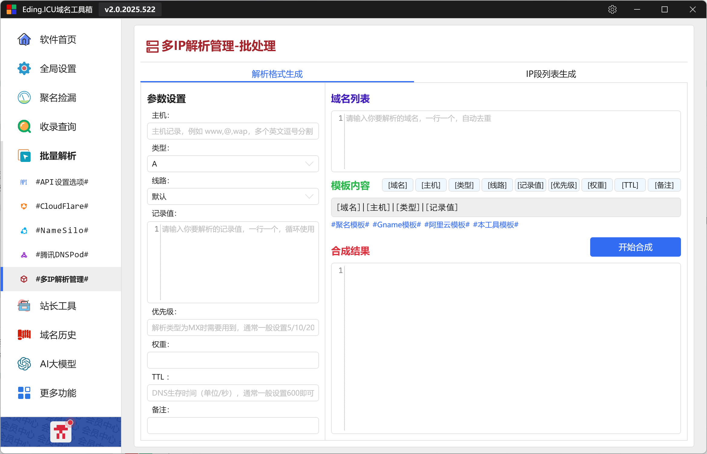Click the 优先级 input field

click(233, 327)
